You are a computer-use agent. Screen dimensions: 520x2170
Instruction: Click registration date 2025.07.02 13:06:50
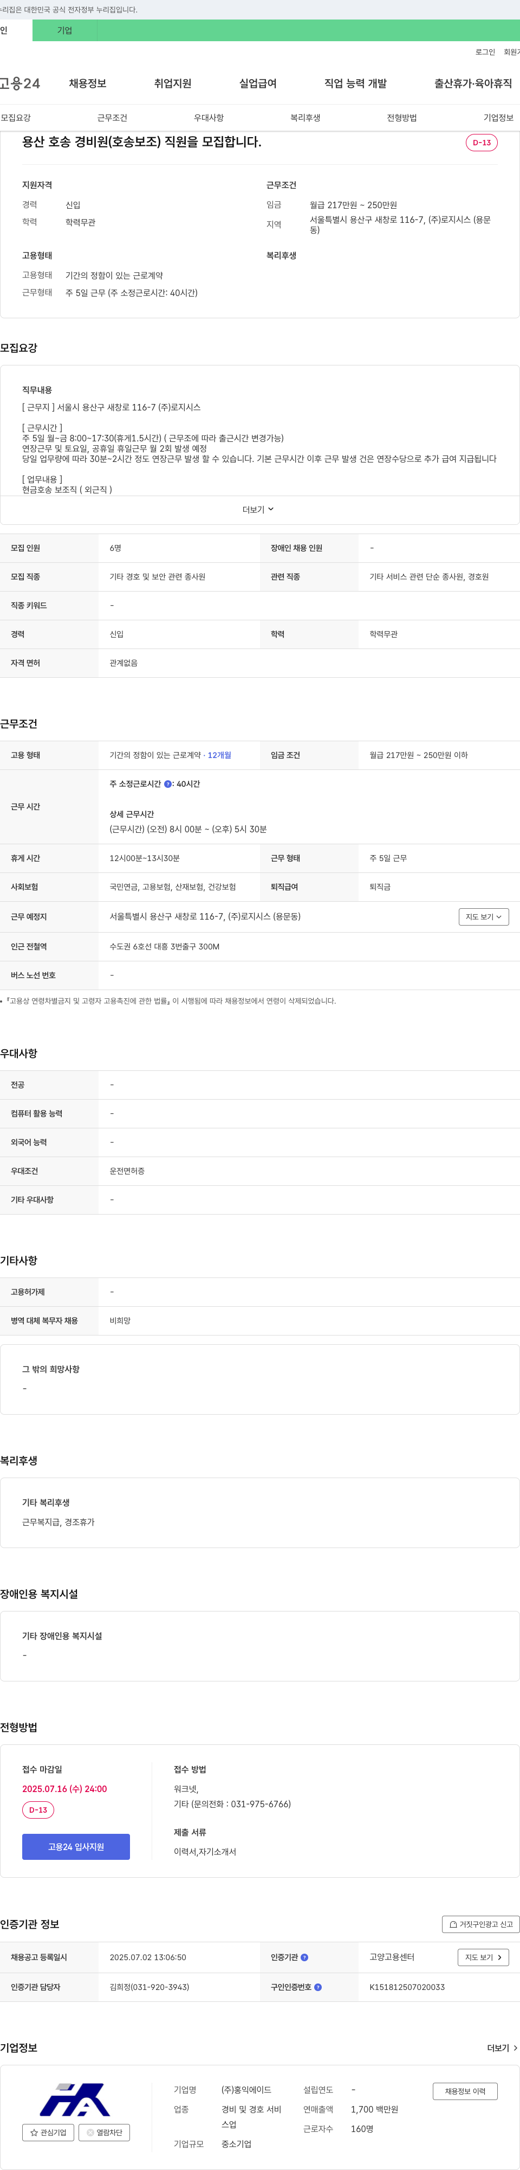point(148,1957)
